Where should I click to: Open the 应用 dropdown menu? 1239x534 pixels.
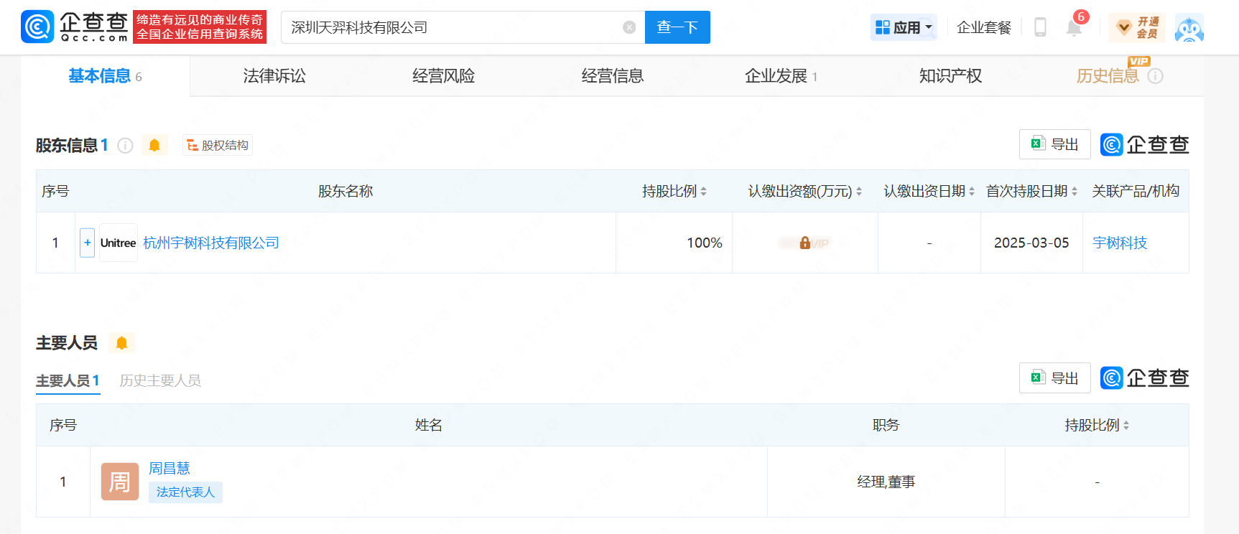904,27
